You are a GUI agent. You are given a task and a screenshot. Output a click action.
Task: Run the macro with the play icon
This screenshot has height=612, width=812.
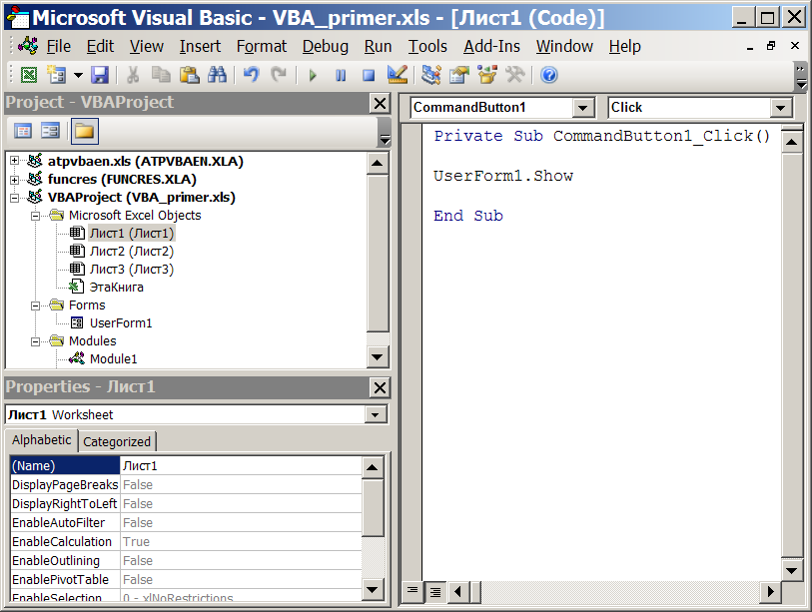point(313,76)
